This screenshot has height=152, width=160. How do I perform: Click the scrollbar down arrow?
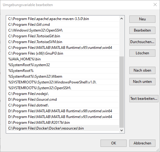pyautogui.click(x=121, y=130)
